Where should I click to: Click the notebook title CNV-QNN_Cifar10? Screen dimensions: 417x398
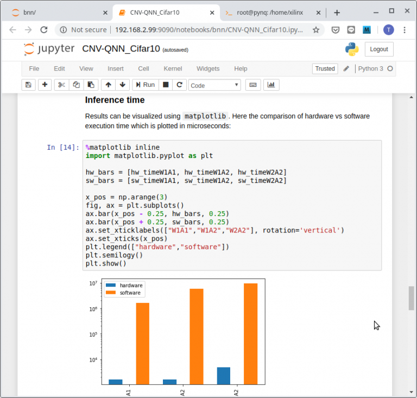point(121,49)
